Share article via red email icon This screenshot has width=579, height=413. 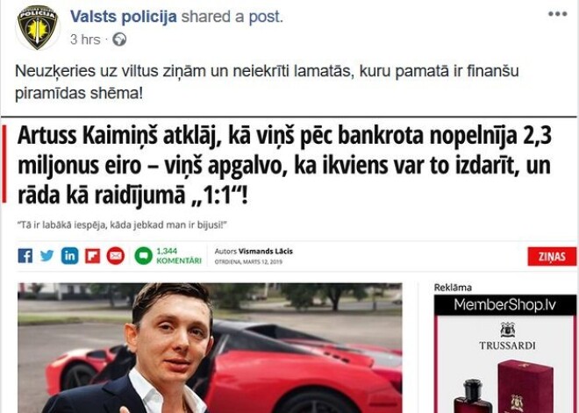click(x=116, y=255)
